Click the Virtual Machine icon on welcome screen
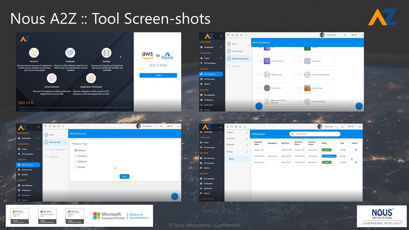 tap(52, 78)
